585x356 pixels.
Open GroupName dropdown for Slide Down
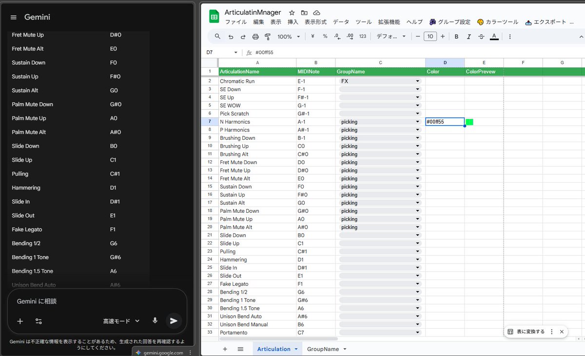pyautogui.click(x=417, y=235)
